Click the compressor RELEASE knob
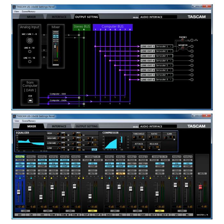Image resolution: width=224 pixels, height=224 pixels. pyautogui.click(x=150, y=148)
